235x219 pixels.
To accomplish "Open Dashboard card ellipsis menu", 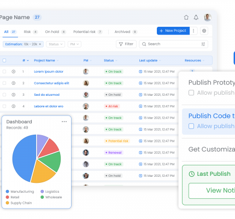I will (64, 122).
